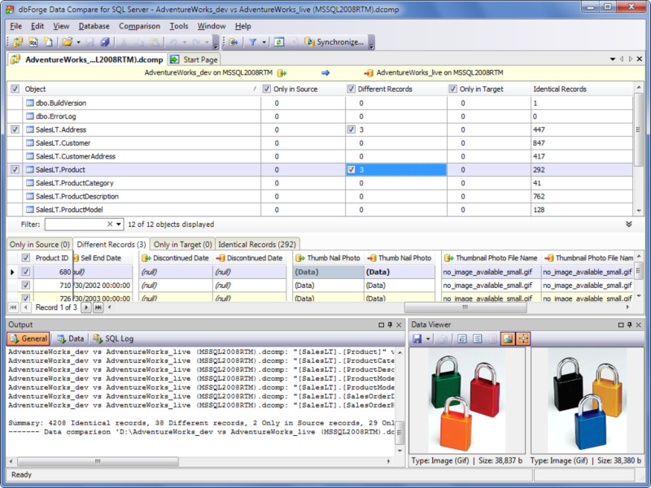Click the SalesLT.Customer table icon
Viewport: 651px width, 488px height.
[30, 143]
